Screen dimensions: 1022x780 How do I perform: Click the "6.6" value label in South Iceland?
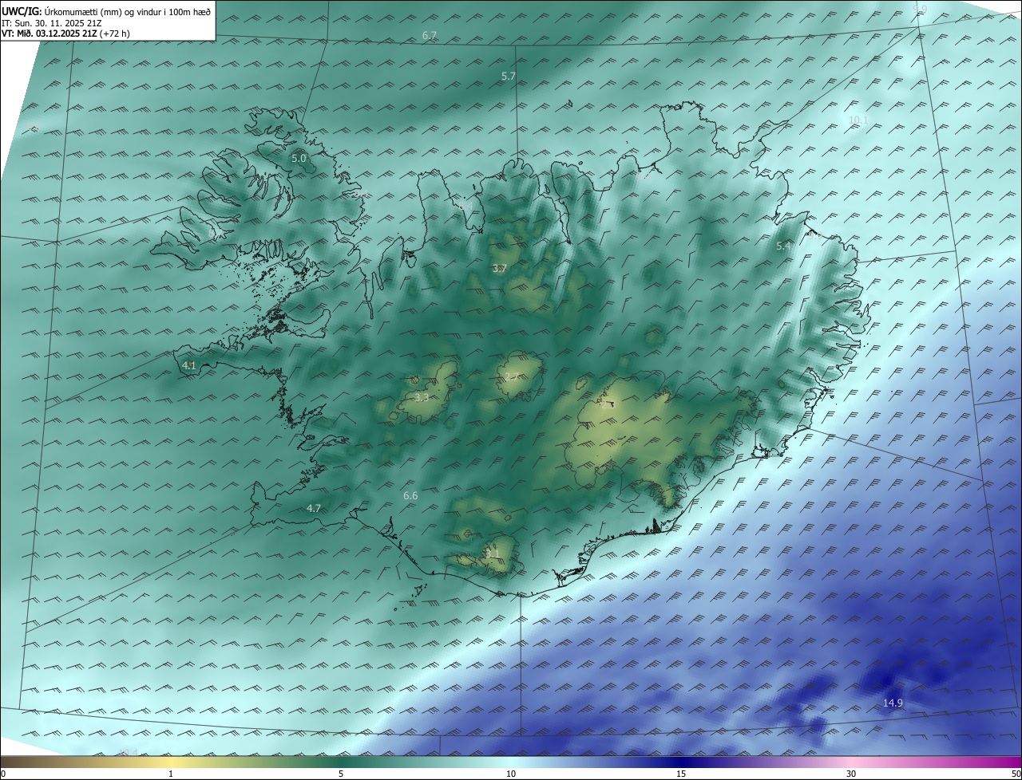pyautogui.click(x=410, y=496)
